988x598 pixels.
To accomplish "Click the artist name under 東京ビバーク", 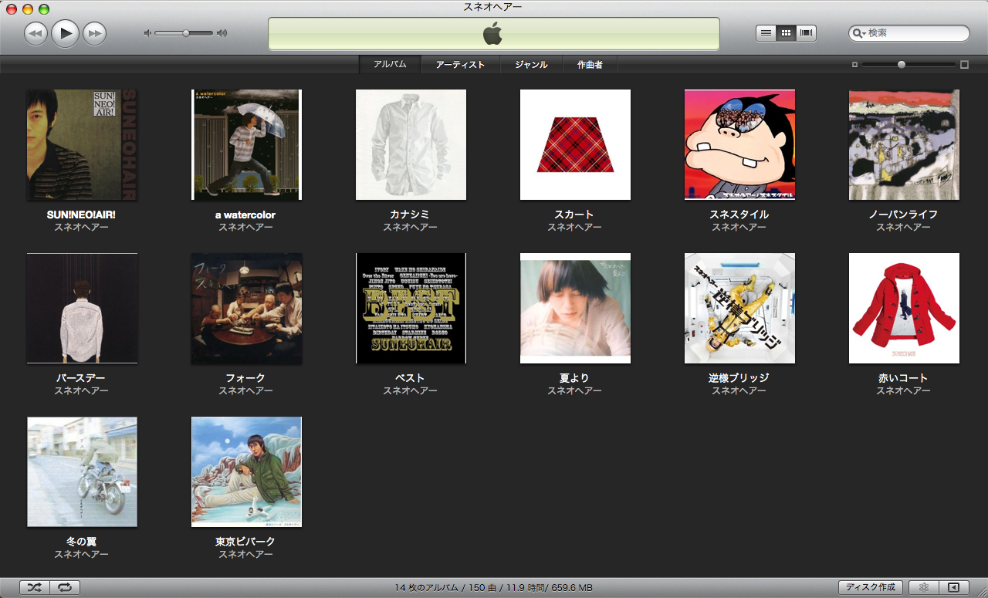I will tap(245, 554).
